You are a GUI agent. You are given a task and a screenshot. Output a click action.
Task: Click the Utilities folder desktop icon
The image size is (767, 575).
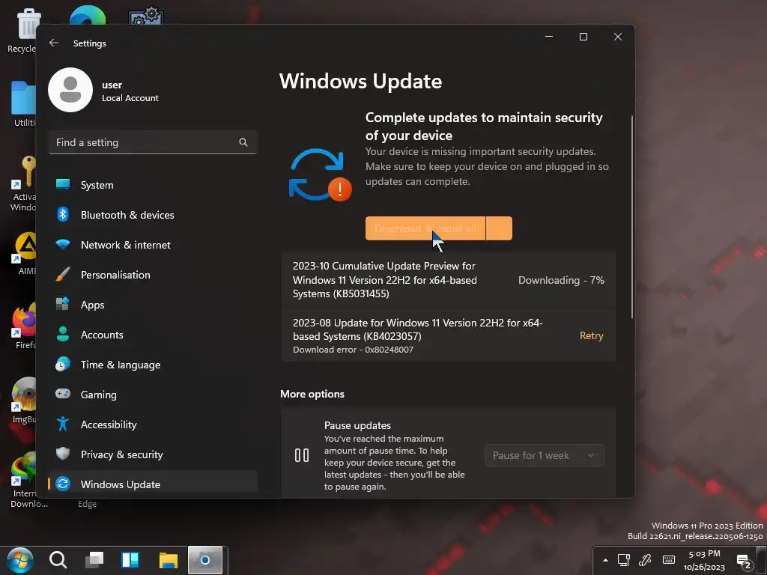[x=23, y=104]
